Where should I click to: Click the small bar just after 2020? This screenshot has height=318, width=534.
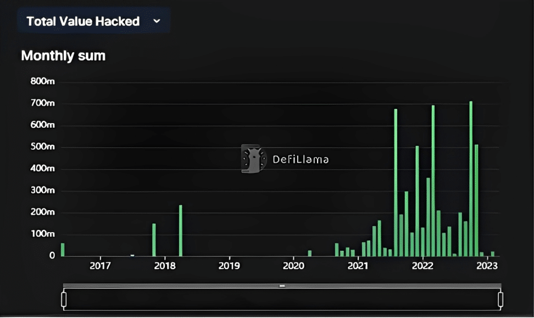pos(310,254)
